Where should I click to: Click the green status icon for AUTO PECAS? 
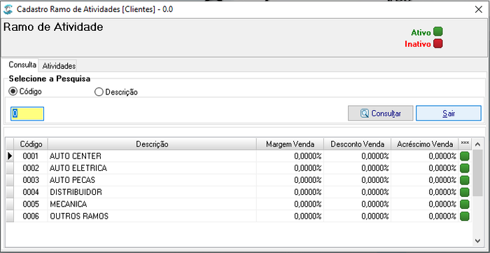465,180
